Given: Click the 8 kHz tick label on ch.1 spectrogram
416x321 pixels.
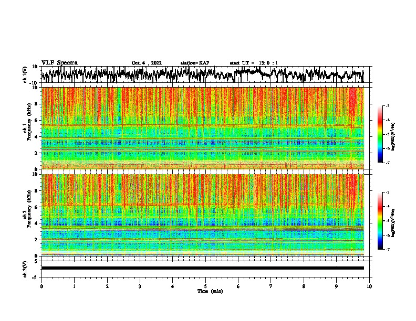Looking at the screenshot, I should pos(36,104).
